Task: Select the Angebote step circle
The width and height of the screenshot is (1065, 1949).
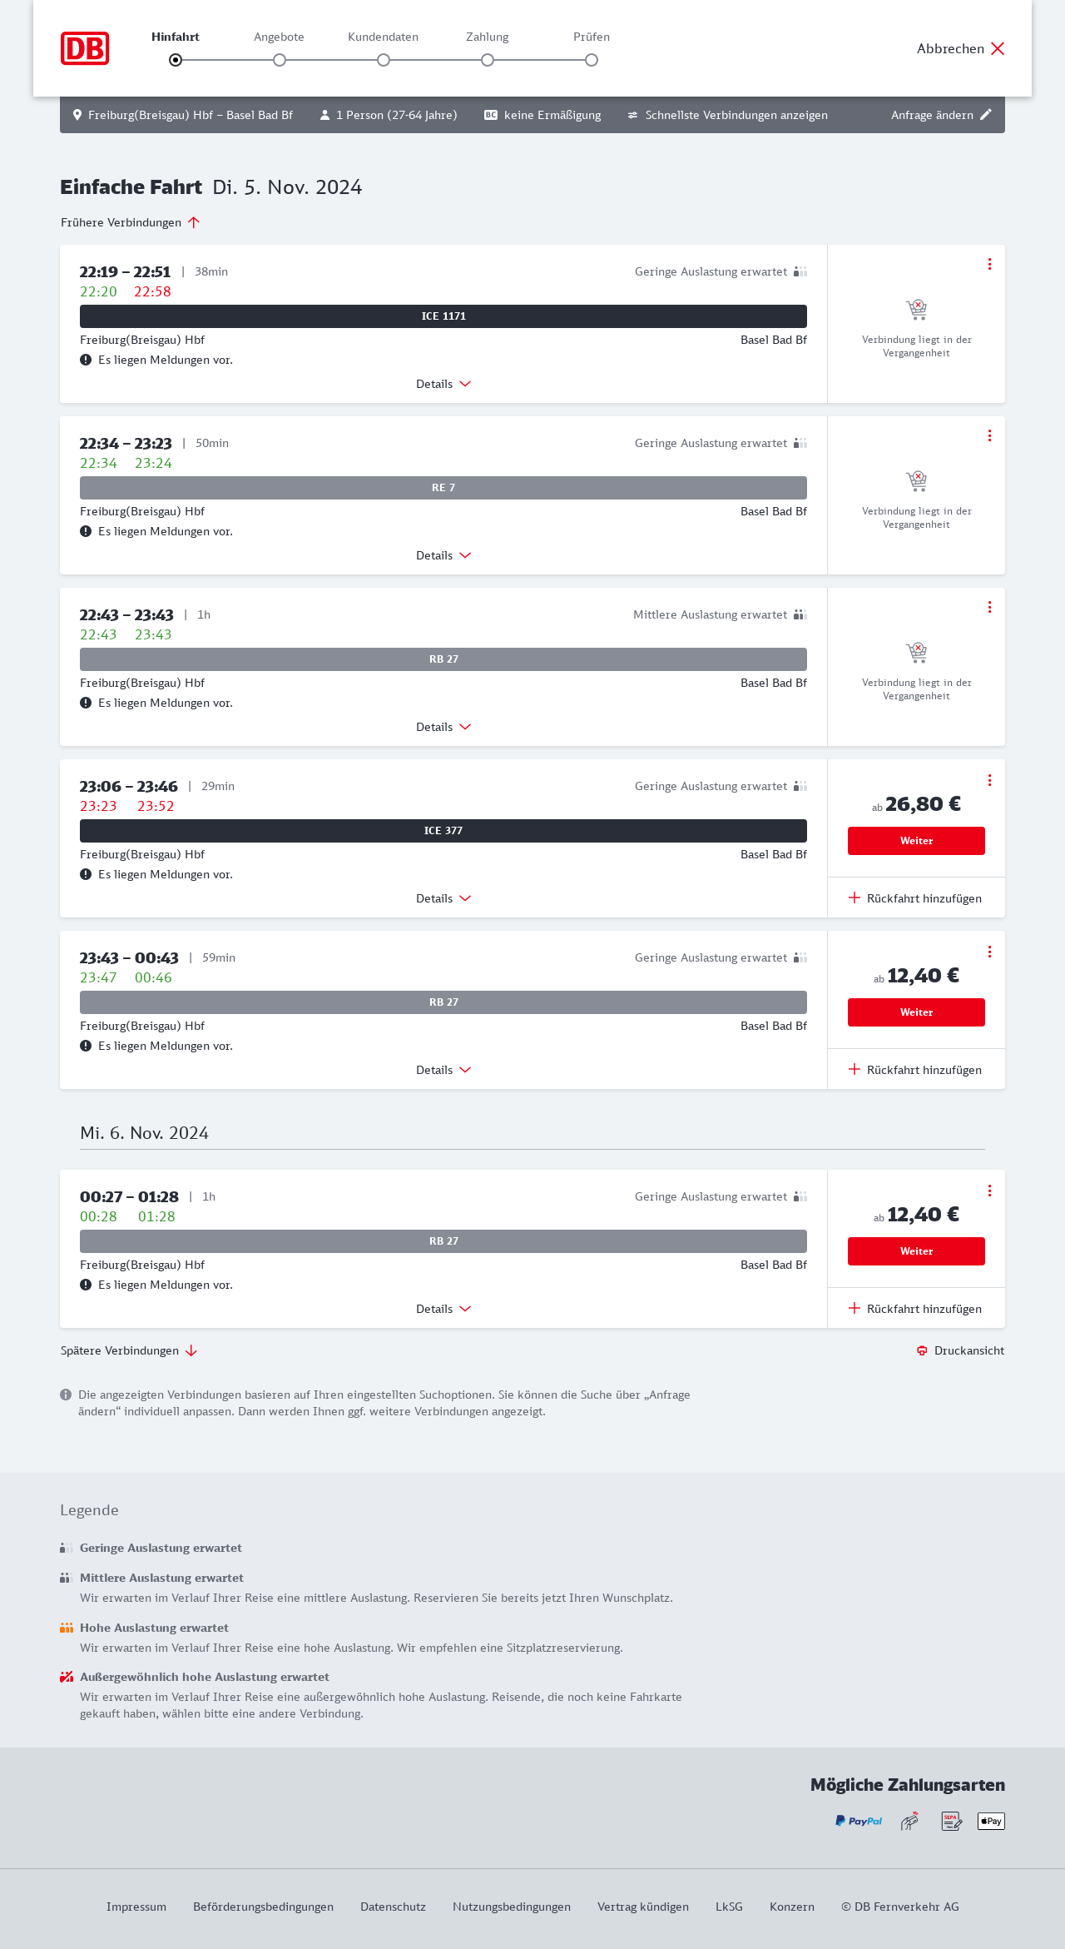Action: tap(280, 60)
